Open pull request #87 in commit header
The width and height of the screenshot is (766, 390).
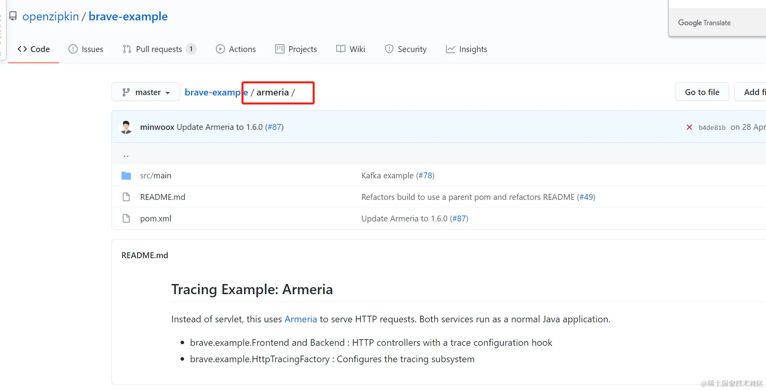point(274,127)
